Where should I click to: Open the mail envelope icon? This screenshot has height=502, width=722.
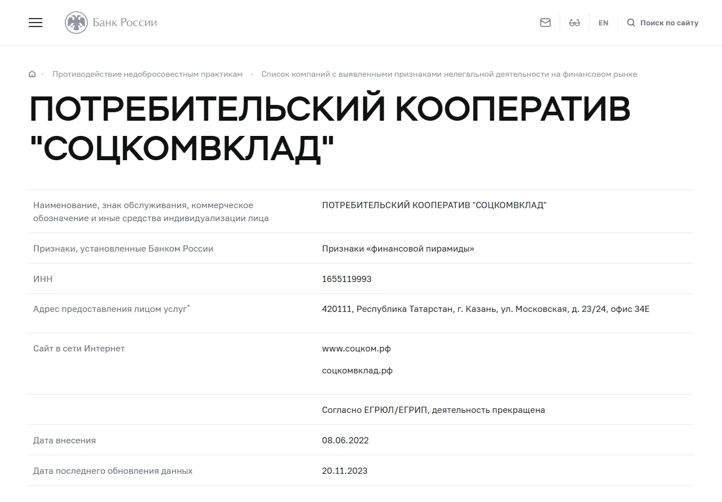click(545, 23)
